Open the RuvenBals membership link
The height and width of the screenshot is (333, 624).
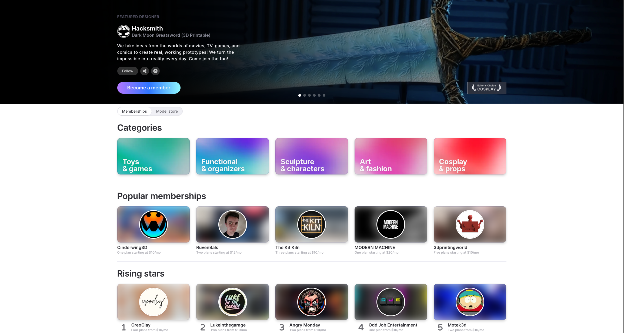207,247
